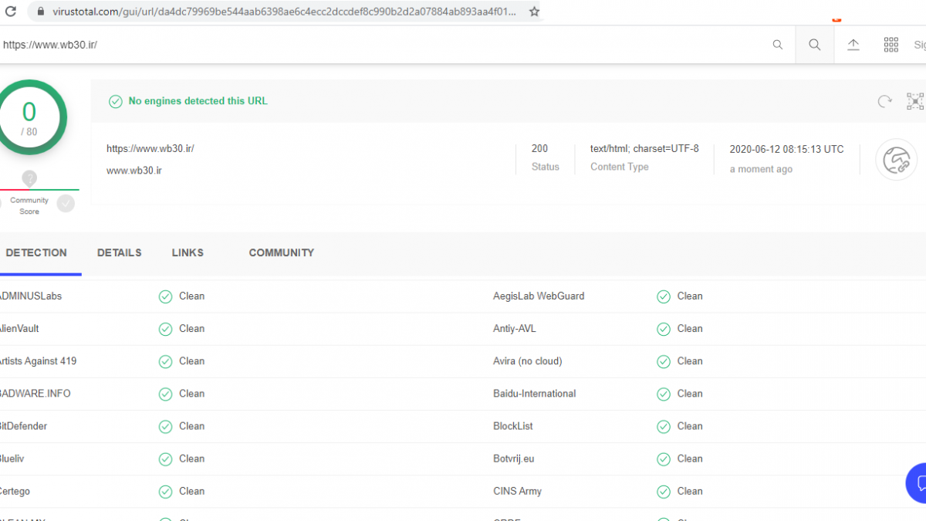The image size is (926, 521).
Task: Bookmark this page with the star icon
Action: pyautogui.click(x=534, y=12)
